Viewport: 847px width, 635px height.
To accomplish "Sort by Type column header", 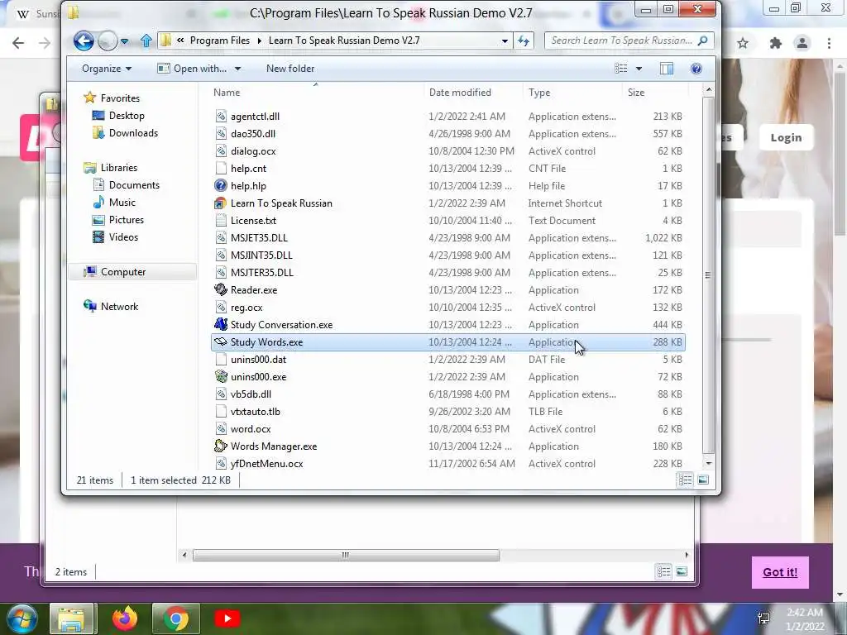I will [572, 93].
